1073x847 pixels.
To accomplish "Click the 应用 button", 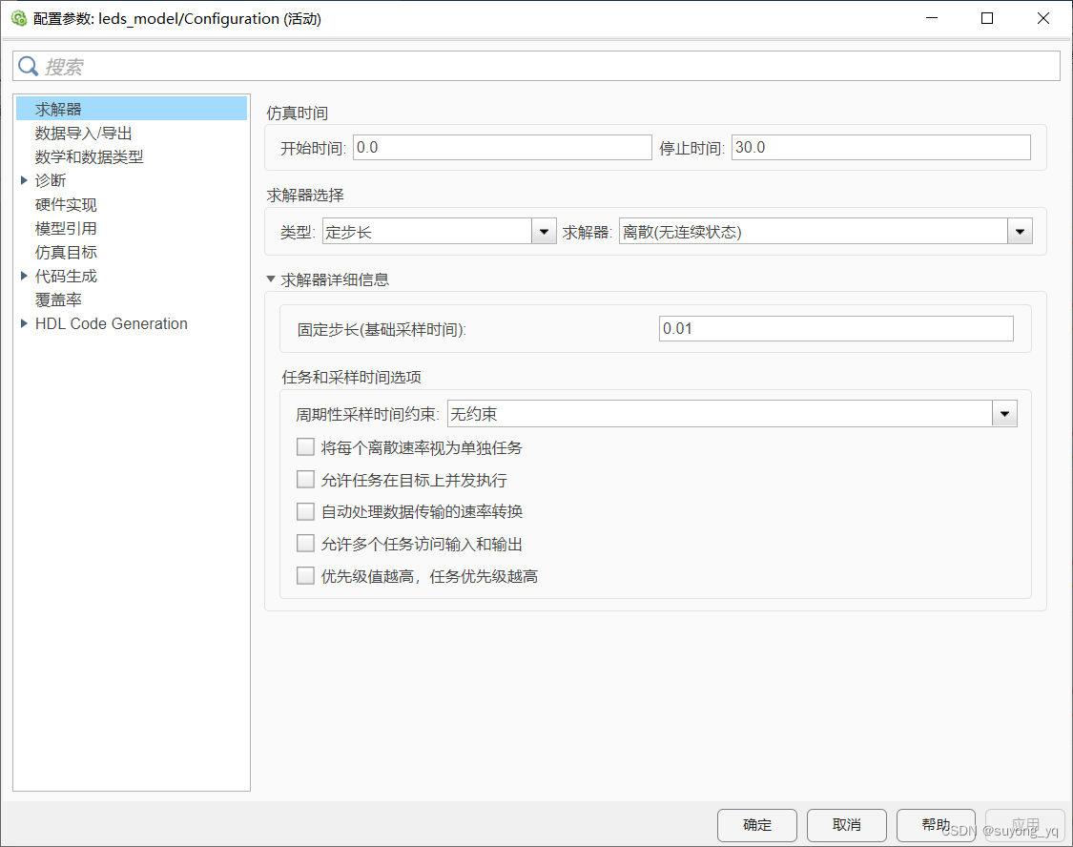I will pyautogui.click(x=1025, y=825).
